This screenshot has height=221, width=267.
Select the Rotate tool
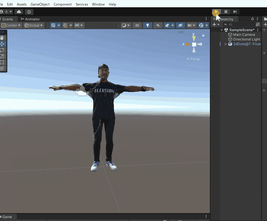(2, 50)
